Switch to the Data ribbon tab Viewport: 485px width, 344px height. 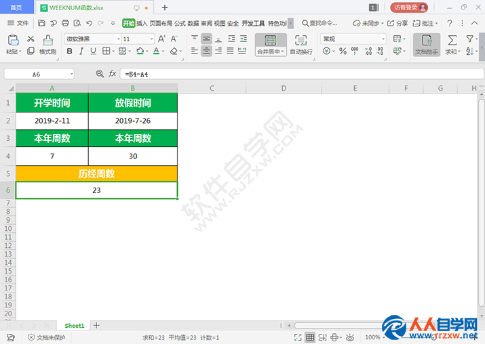pyautogui.click(x=193, y=24)
